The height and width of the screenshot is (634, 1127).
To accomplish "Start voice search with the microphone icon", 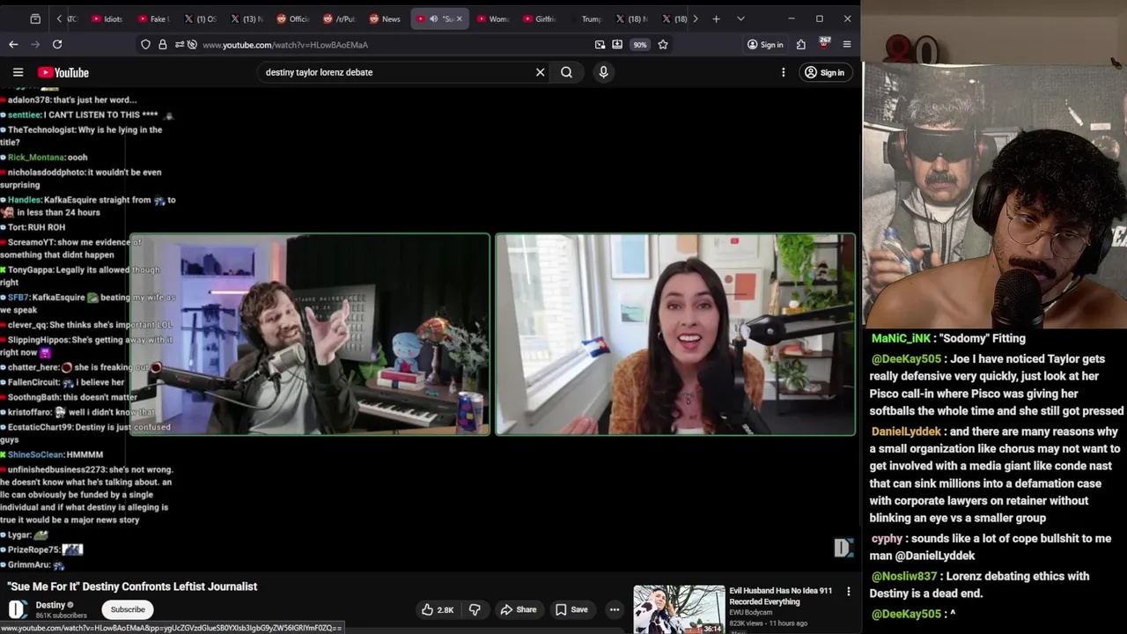I will [x=603, y=72].
